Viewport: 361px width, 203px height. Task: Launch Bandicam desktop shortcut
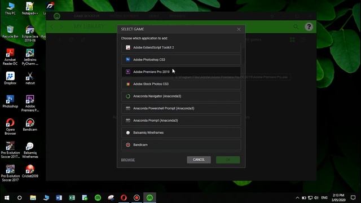(30, 125)
